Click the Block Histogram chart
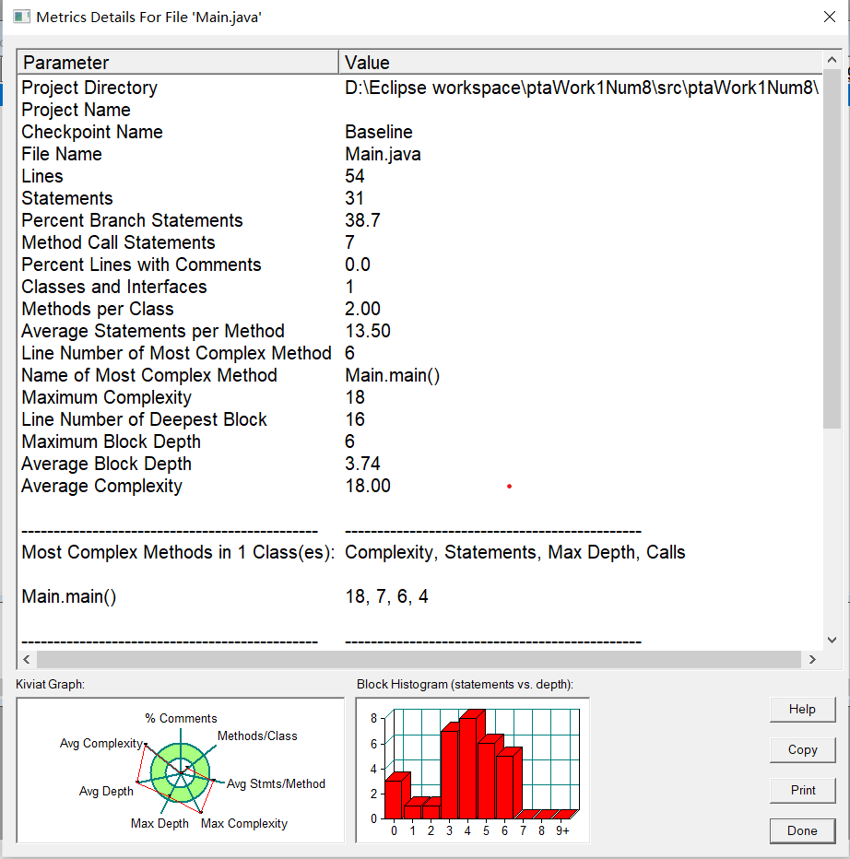 click(472, 771)
